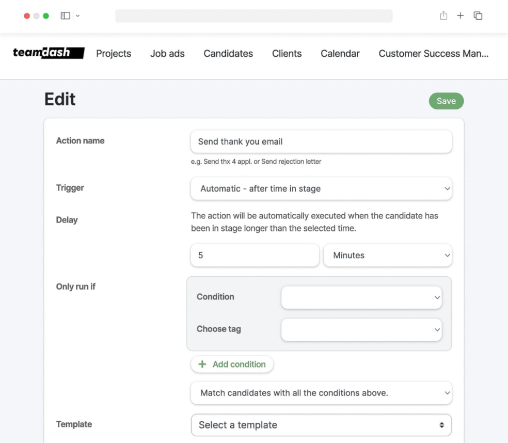Open the share icon in browser toolbar
The image size is (508, 443).
click(443, 15)
